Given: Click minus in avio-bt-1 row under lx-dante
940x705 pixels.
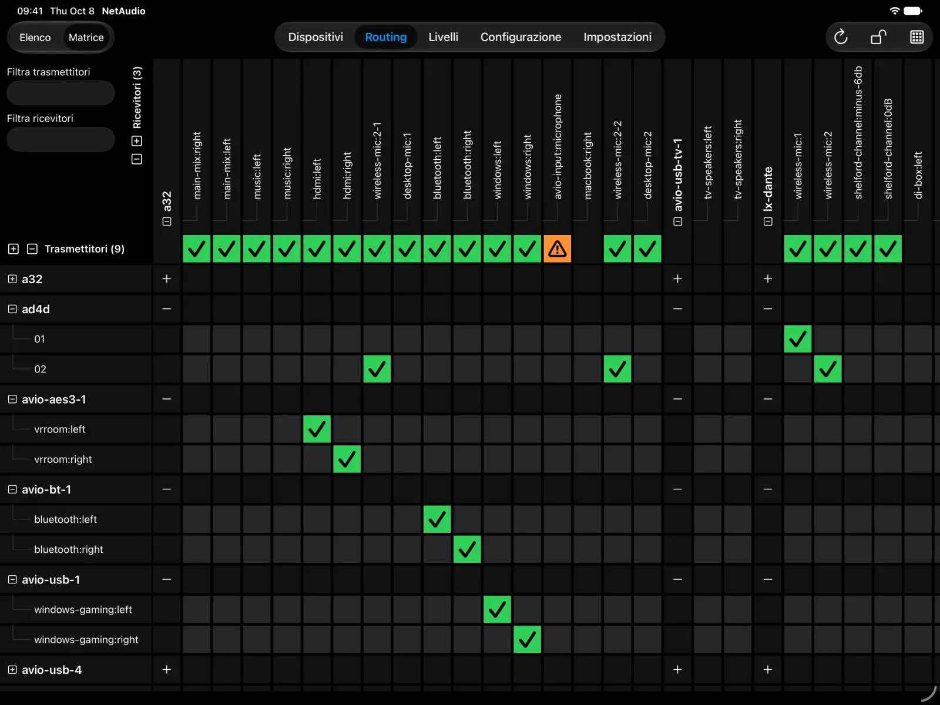Looking at the screenshot, I should [x=768, y=489].
